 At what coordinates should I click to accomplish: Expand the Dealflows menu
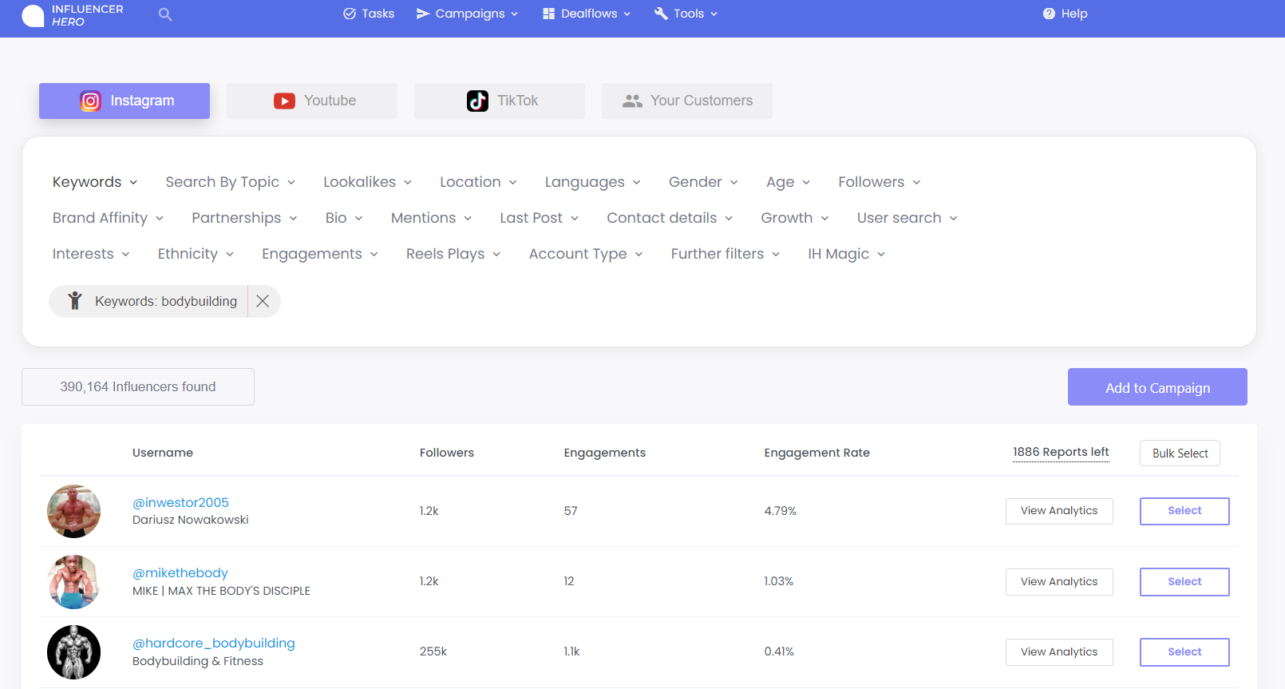[x=587, y=14]
